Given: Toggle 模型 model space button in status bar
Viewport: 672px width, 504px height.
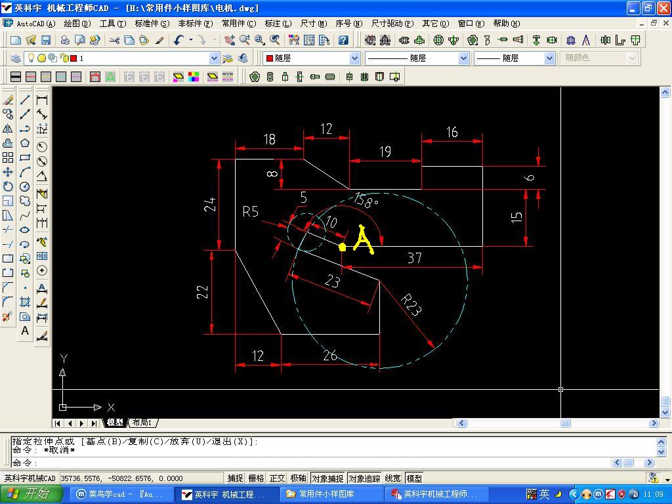Looking at the screenshot, I should point(414,478).
